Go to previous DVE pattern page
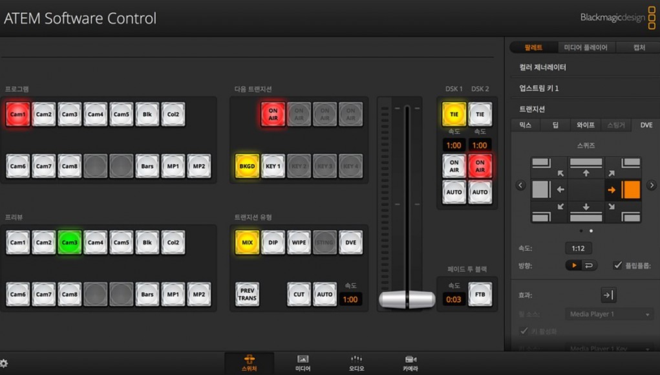 coord(520,185)
